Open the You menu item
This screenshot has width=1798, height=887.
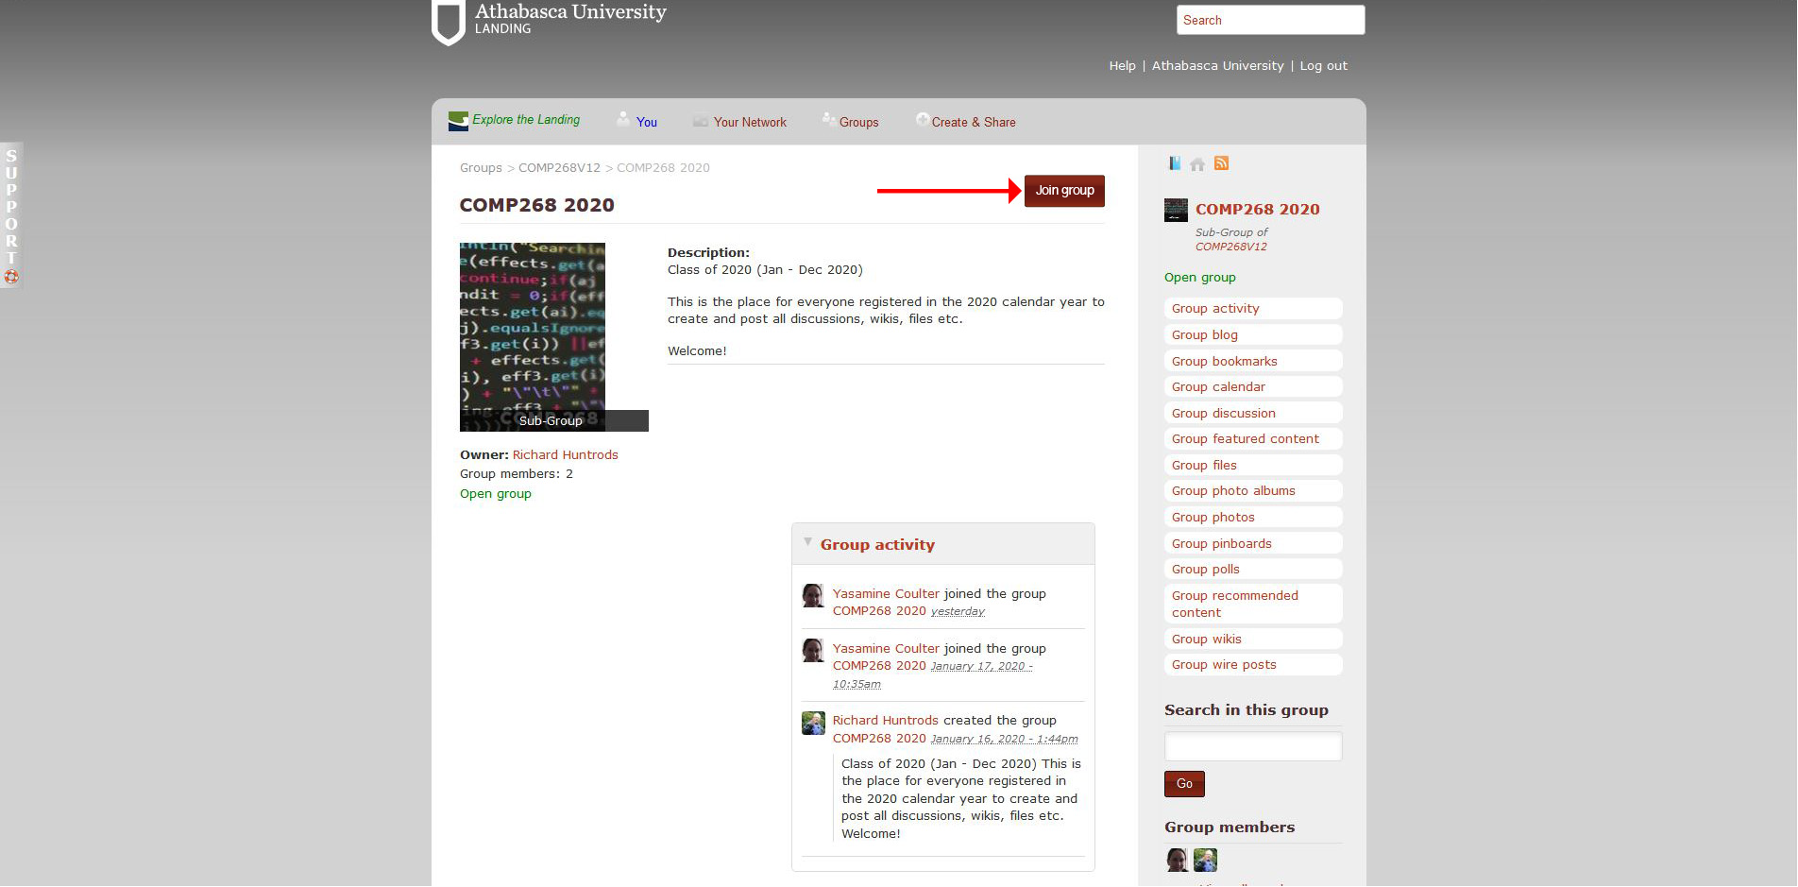tap(647, 122)
